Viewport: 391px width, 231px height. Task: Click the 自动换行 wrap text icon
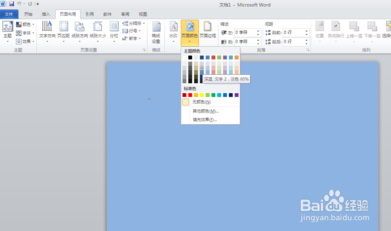click(x=335, y=27)
